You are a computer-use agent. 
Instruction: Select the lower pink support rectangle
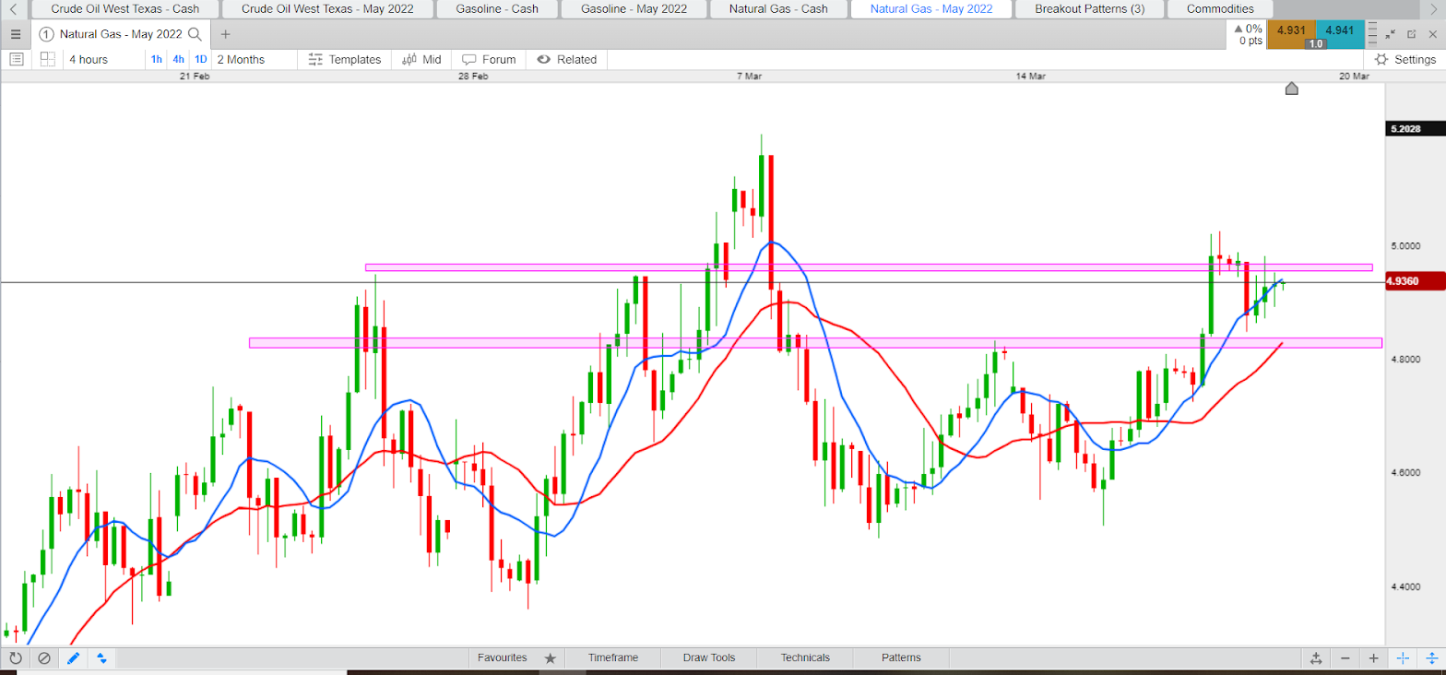pyautogui.click(x=815, y=343)
